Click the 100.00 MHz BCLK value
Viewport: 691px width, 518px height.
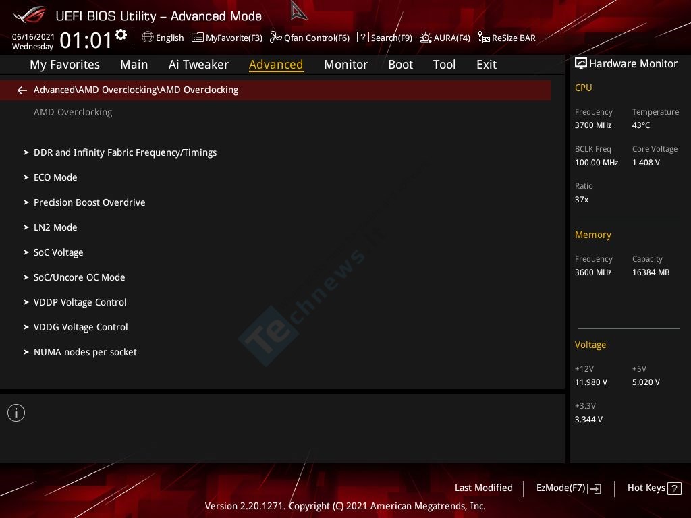tap(597, 163)
